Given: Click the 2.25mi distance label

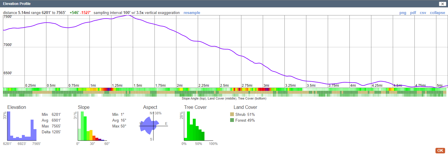Looking at the screenshot, I should tap(204, 86).
